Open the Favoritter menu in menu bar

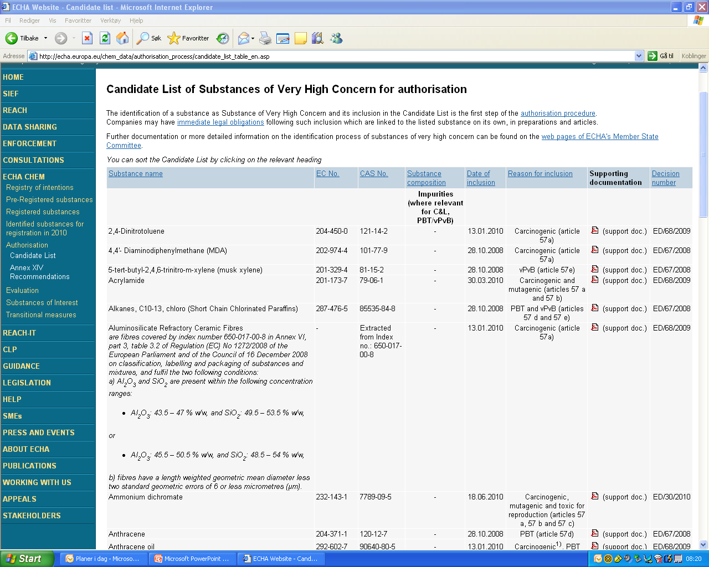[x=78, y=20]
